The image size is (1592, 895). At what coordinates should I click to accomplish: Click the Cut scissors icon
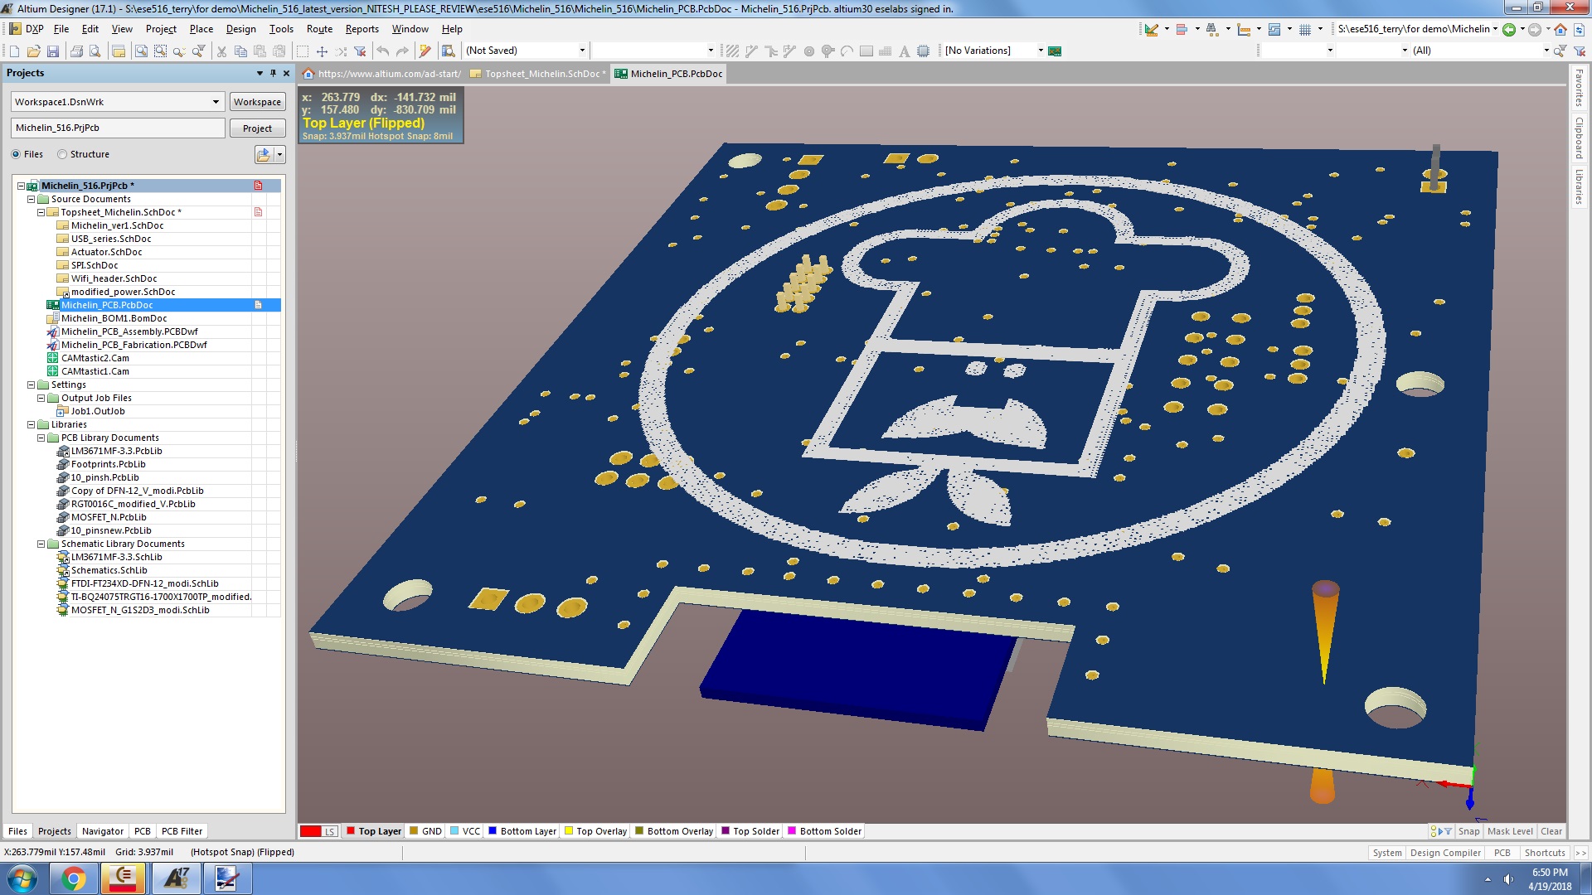coord(221,51)
